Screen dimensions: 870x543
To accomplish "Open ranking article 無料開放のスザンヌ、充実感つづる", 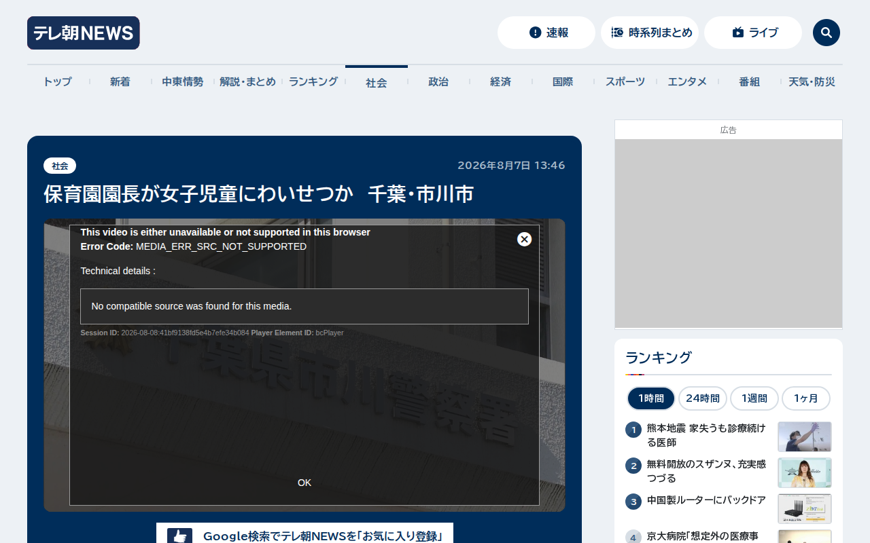I will (x=707, y=471).
